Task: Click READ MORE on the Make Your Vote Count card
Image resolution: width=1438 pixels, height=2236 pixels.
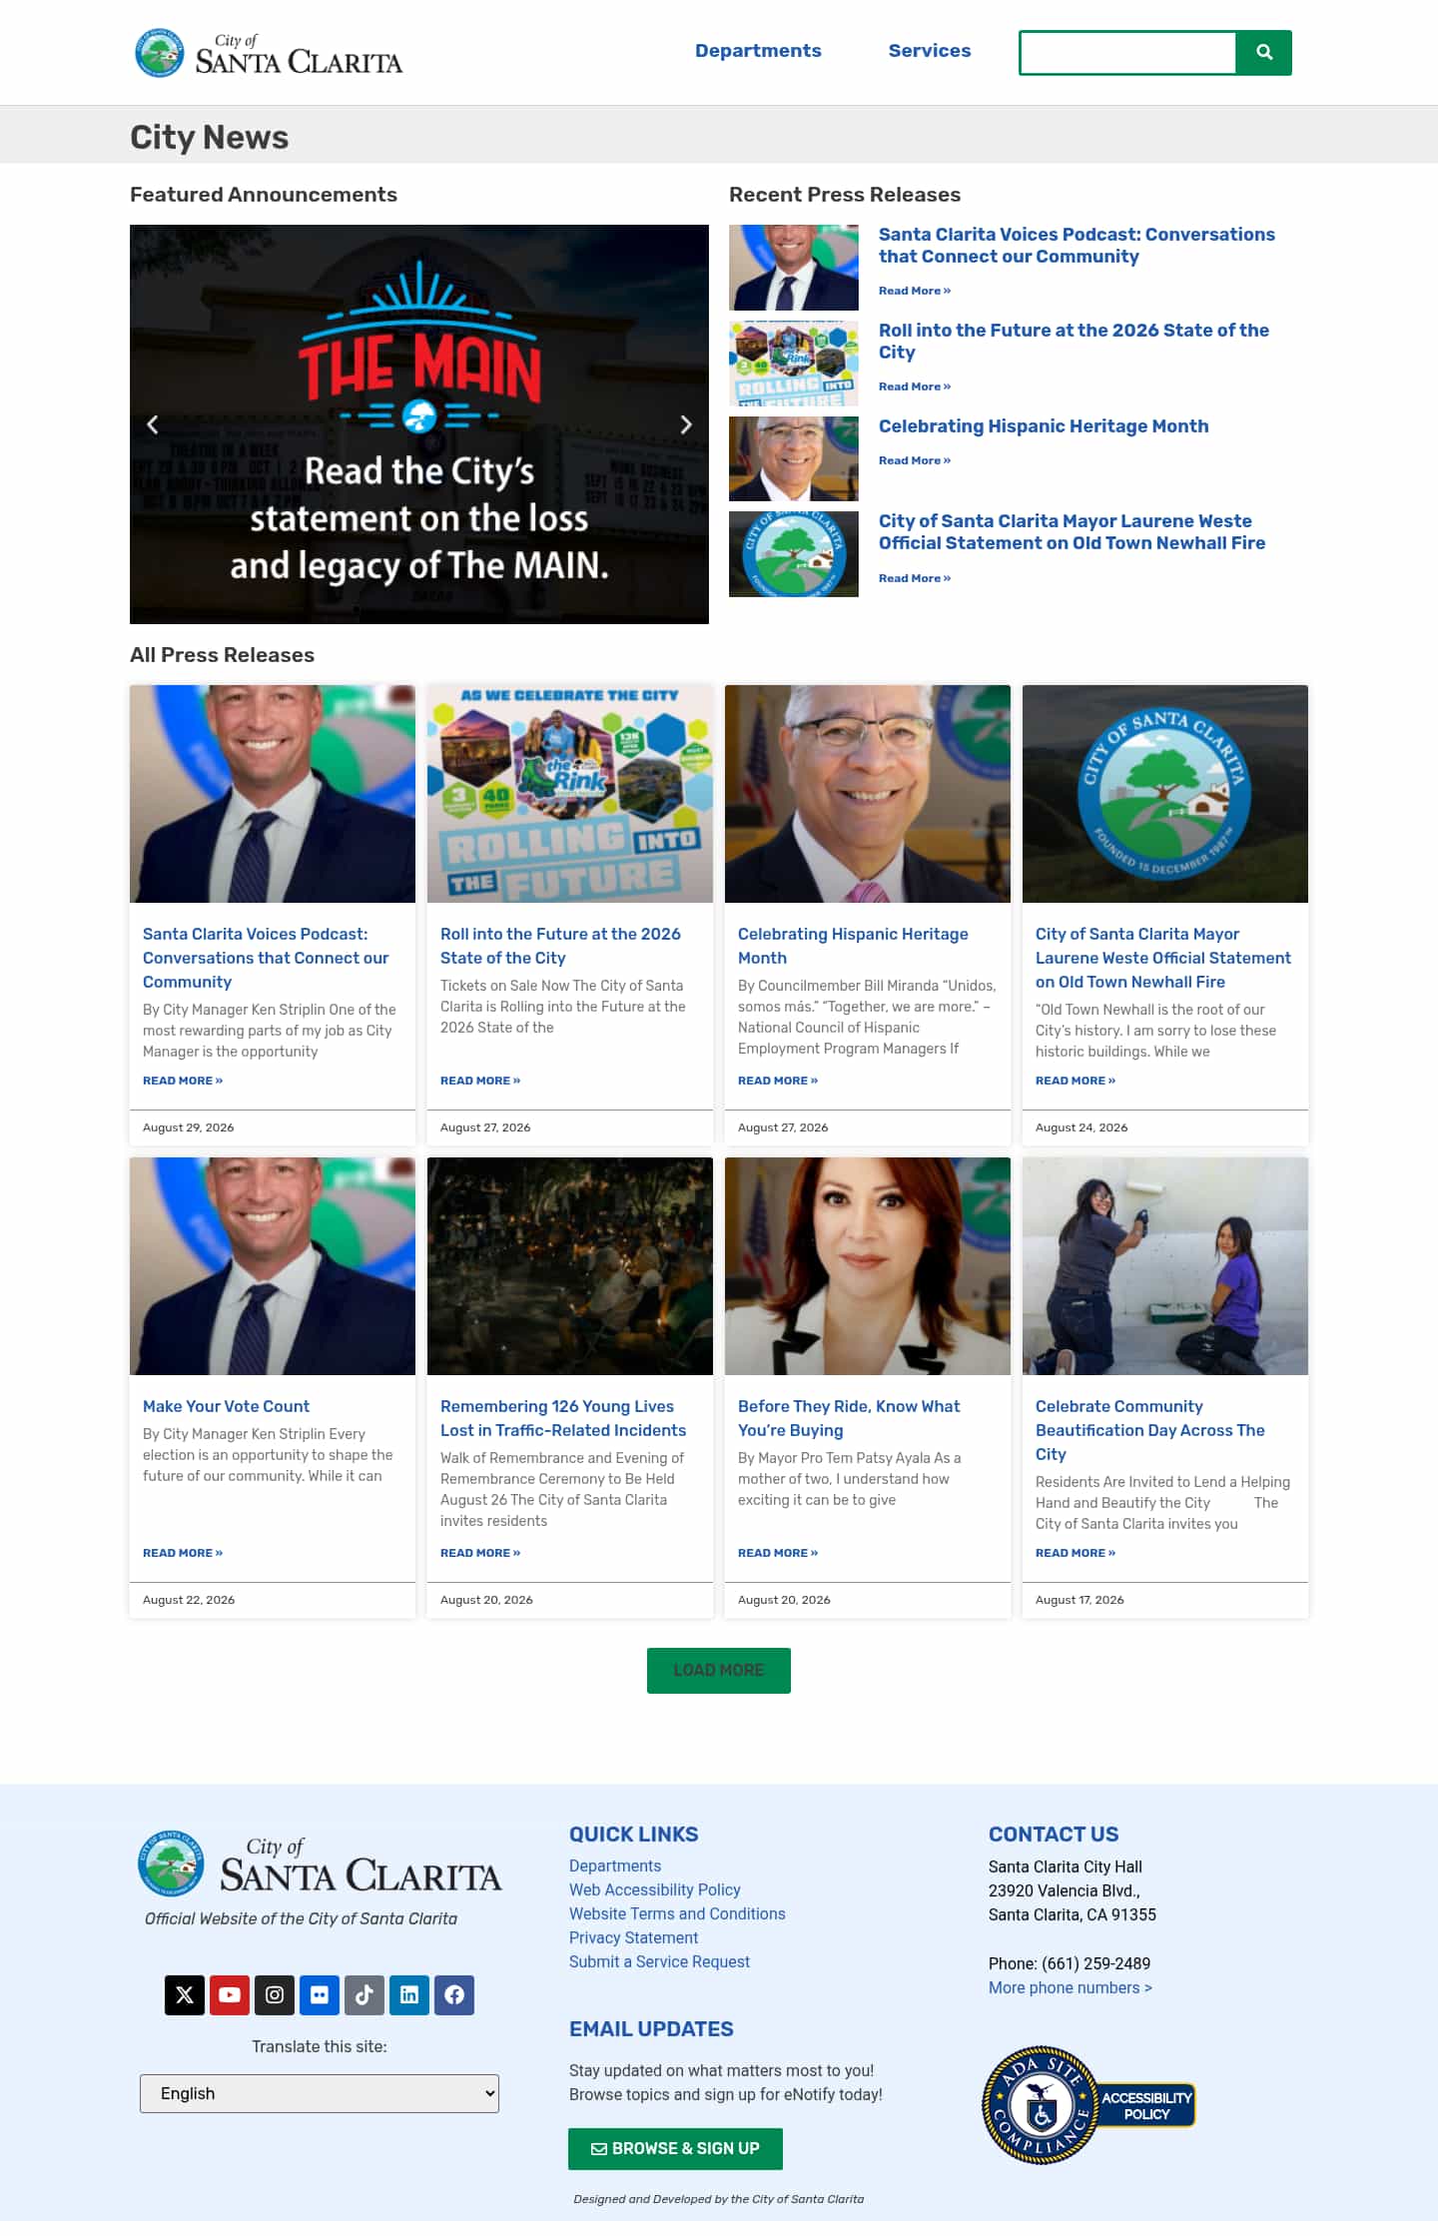Action: 183,1553
